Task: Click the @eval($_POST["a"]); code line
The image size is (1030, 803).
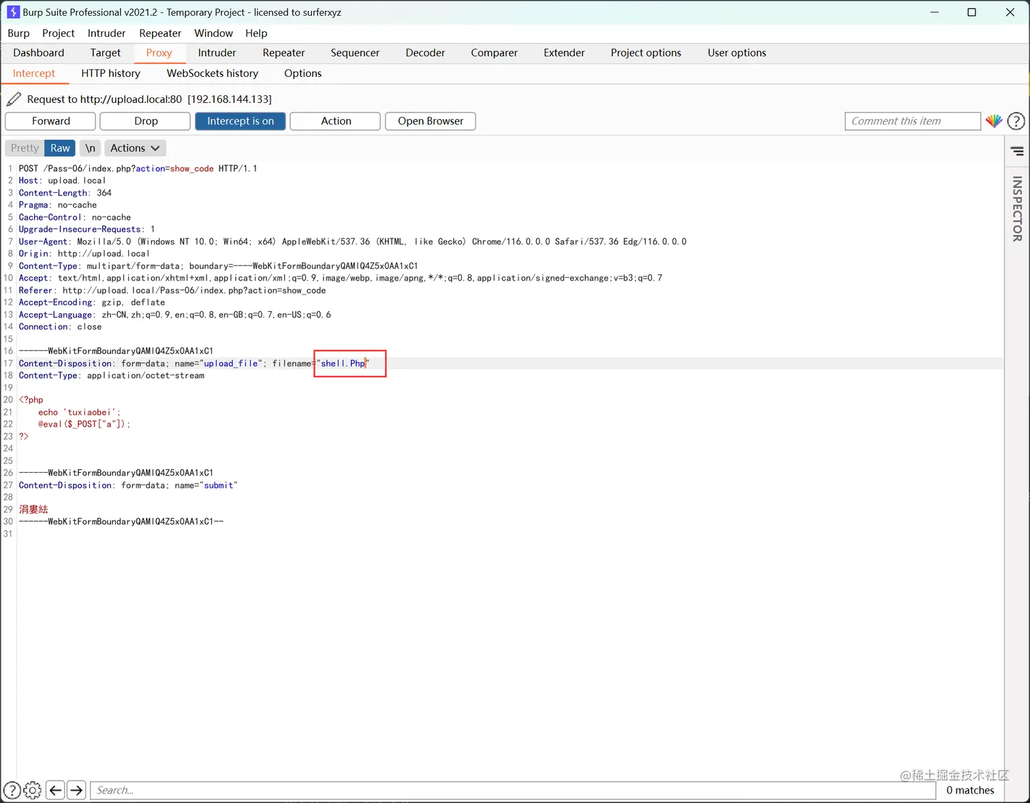Action: coord(84,424)
